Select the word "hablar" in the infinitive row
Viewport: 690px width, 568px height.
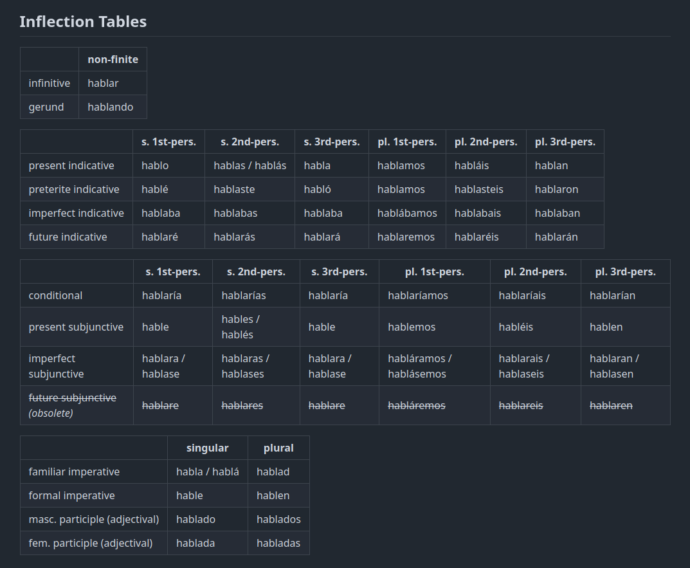pos(103,82)
